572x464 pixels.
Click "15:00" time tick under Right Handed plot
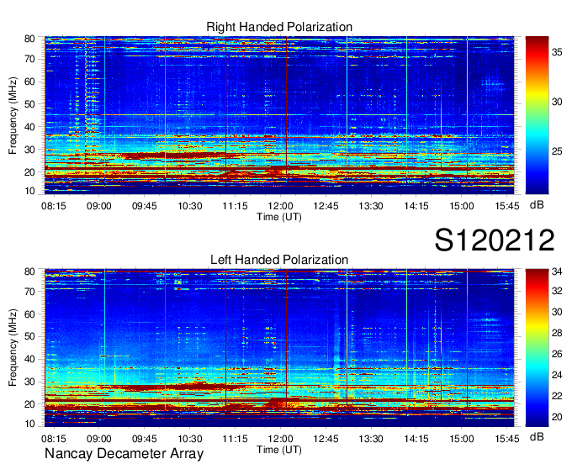pyautogui.click(x=462, y=206)
